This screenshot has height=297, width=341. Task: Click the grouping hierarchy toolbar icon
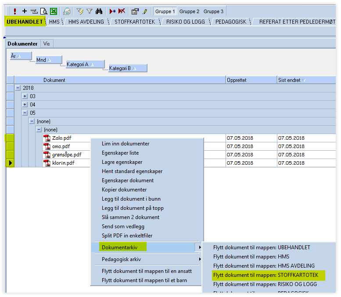pyautogui.click(x=34, y=11)
